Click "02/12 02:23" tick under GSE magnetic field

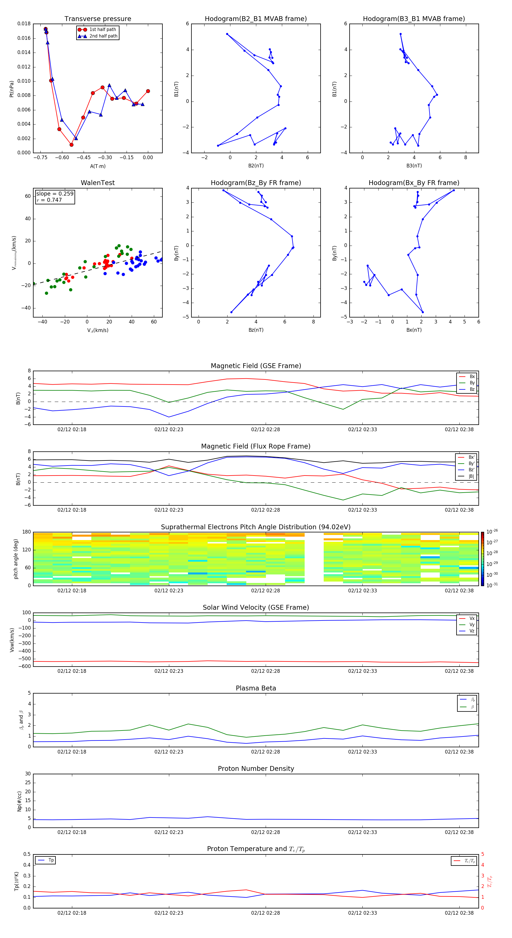pos(169,430)
